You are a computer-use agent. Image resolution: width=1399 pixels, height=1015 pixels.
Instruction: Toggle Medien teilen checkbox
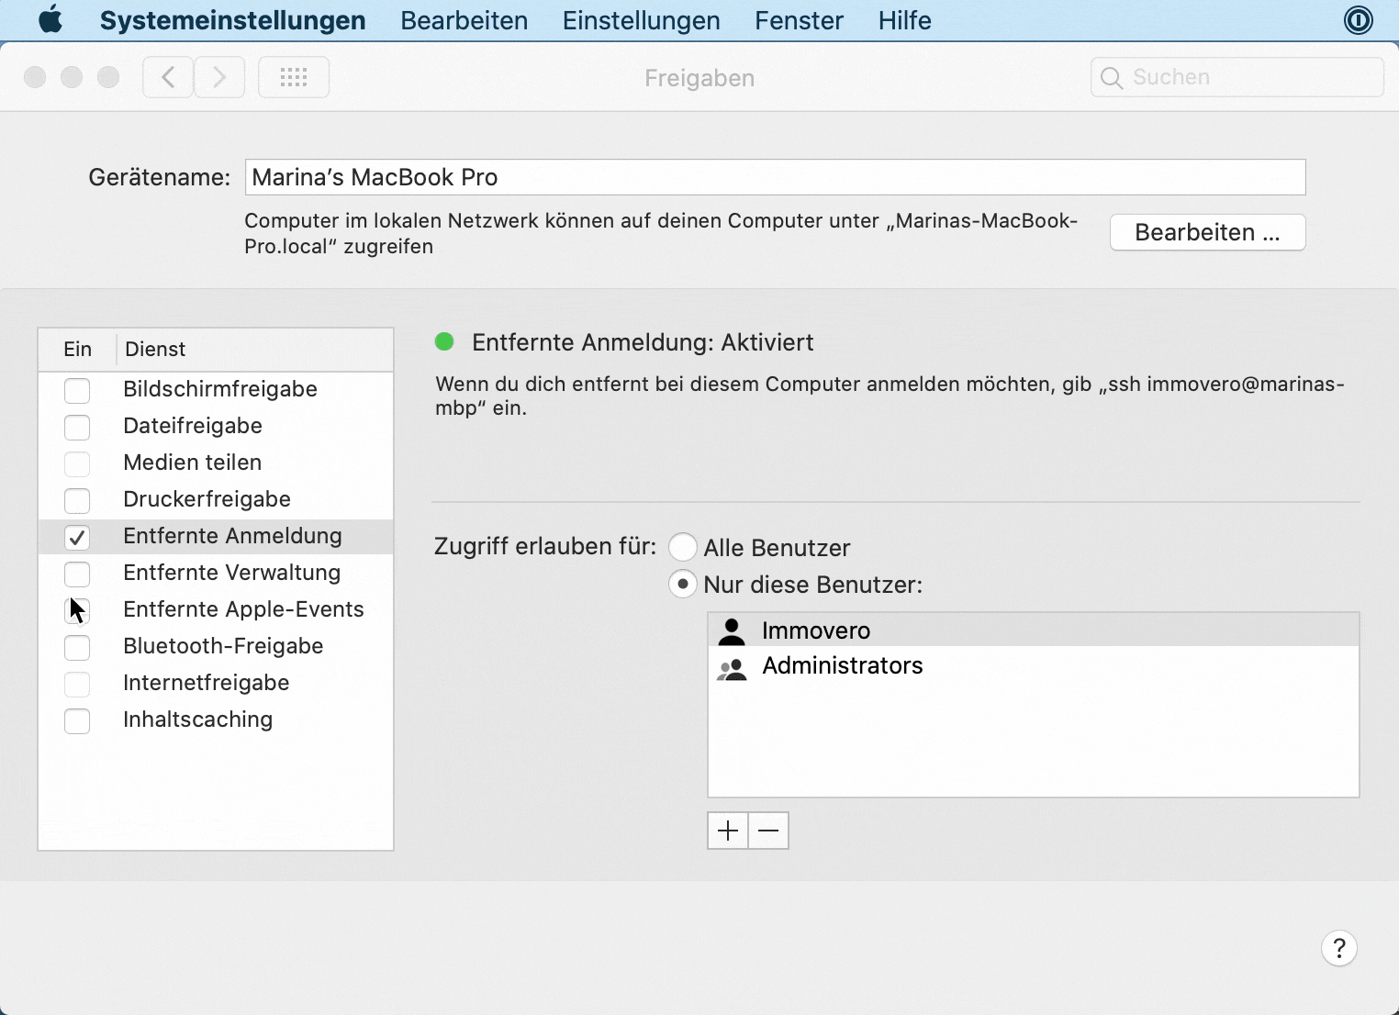click(77, 463)
